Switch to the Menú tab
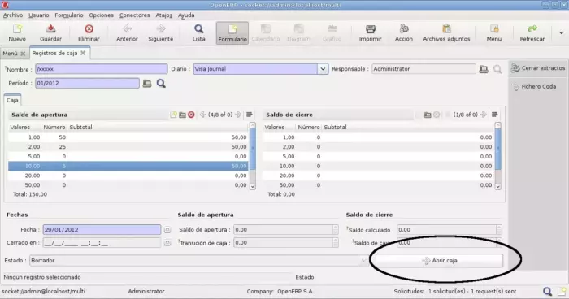Image resolution: width=569 pixels, height=299 pixels. (10, 54)
